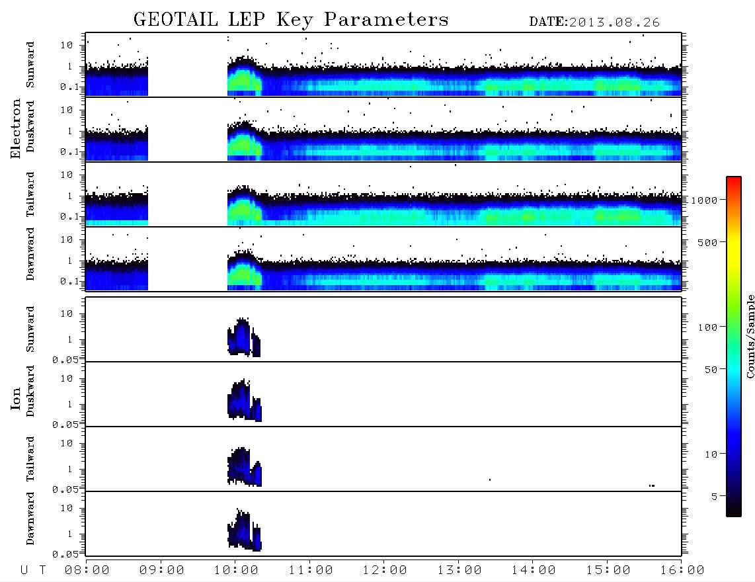Click the 500 colorbar tick value

pos(708,243)
